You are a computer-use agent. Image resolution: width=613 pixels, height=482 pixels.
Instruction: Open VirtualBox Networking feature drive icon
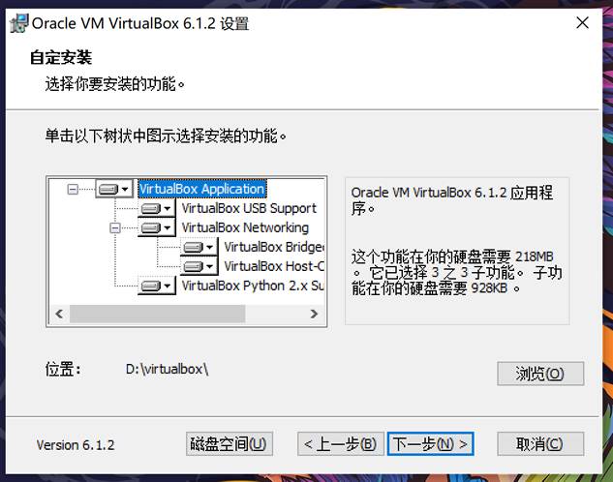(156, 227)
